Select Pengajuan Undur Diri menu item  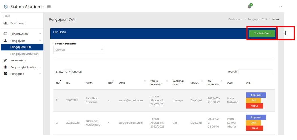click(24, 54)
